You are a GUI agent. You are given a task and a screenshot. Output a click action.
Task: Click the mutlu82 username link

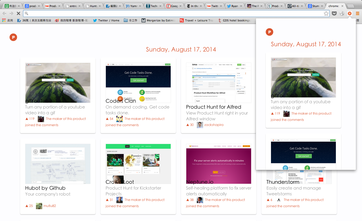pyautogui.click(x=50, y=206)
